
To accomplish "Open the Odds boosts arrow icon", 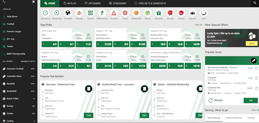I will tap(102, 13).
